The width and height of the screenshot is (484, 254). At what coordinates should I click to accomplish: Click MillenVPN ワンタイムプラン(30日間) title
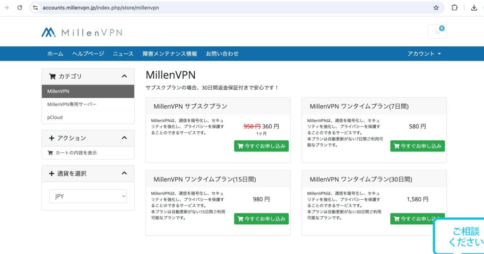pos(361,179)
